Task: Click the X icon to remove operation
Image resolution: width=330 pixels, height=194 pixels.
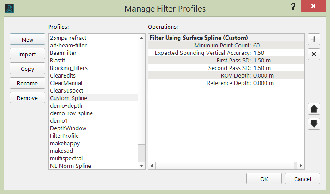Action: [x=314, y=54]
